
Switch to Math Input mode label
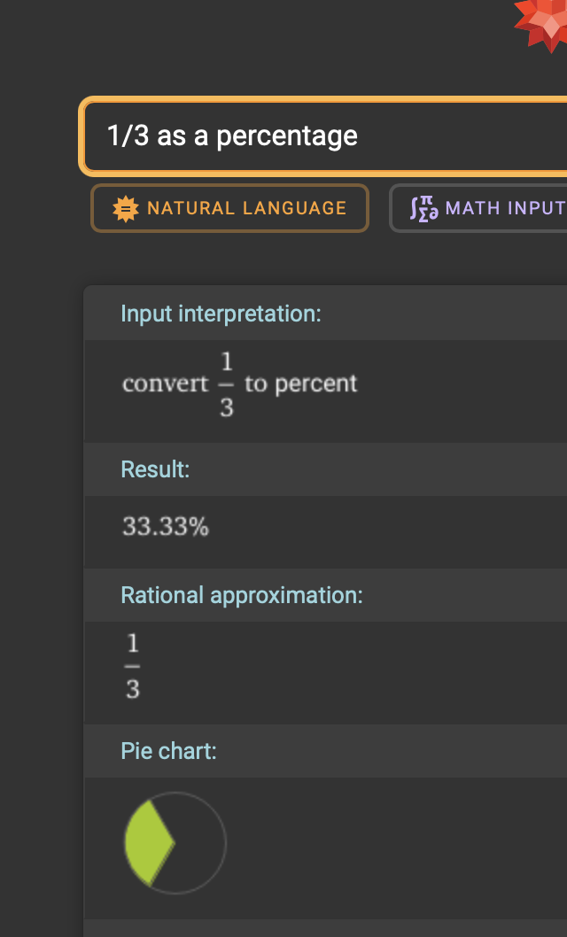[x=505, y=208]
